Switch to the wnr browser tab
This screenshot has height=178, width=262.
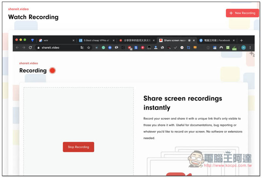pos(56,40)
